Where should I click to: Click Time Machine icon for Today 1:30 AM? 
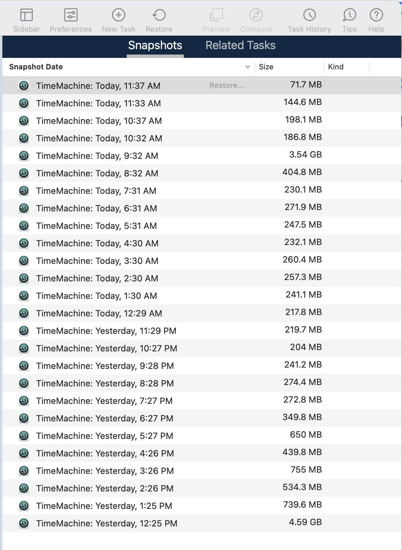[x=24, y=296]
